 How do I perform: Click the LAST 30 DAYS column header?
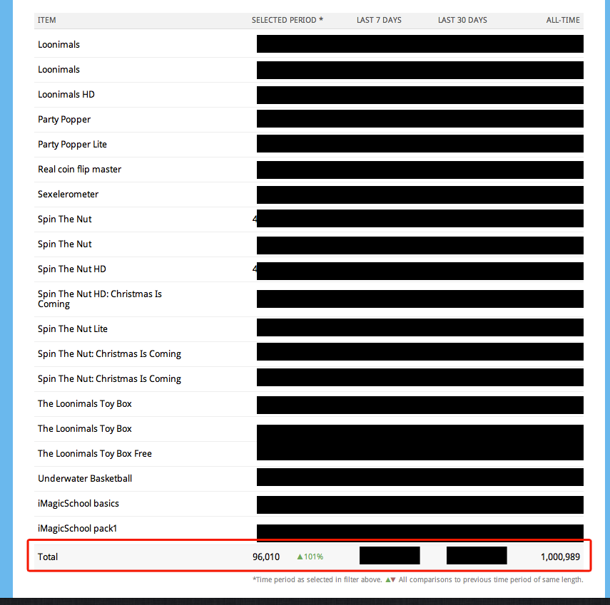click(462, 20)
